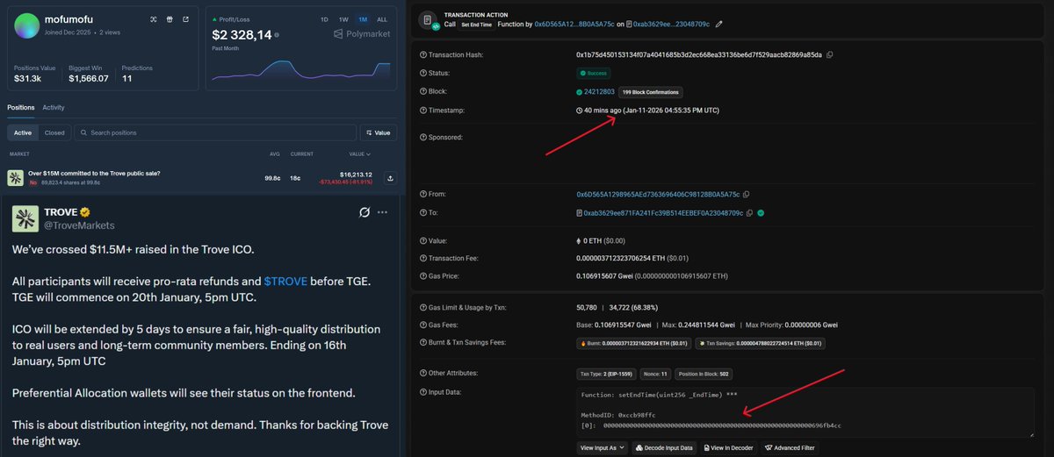Image resolution: width=1054 pixels, height=457 pixels.
Task: Click the TROVE account avatar
Action: 25,218
